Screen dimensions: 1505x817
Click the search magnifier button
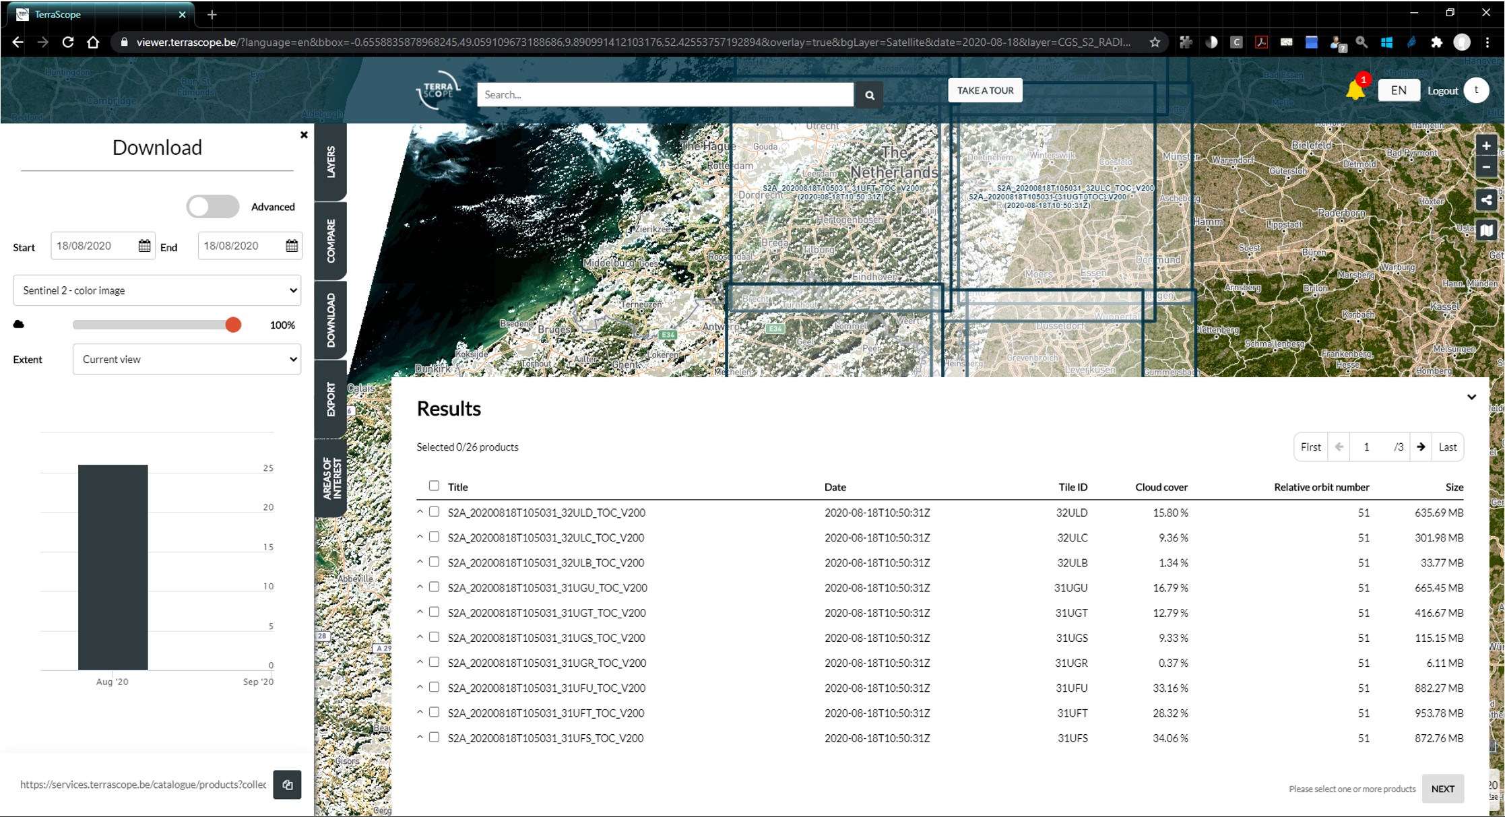[869, 94]
